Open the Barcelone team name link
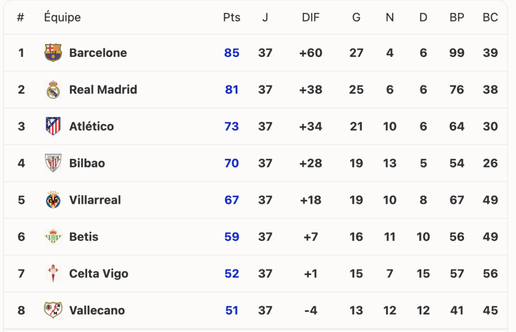516x332 pixels. [98, 52]
